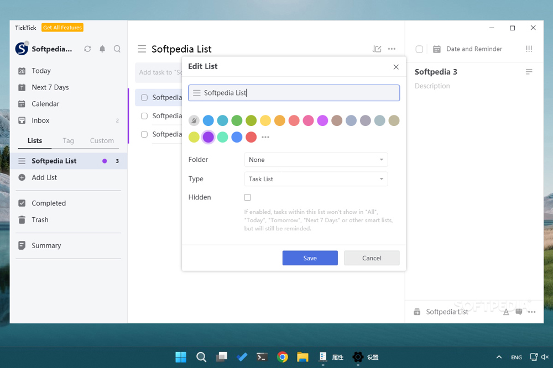Pick the selected purple color swatch
Viewport: 553px width, 368px height.
coord(208,137)
